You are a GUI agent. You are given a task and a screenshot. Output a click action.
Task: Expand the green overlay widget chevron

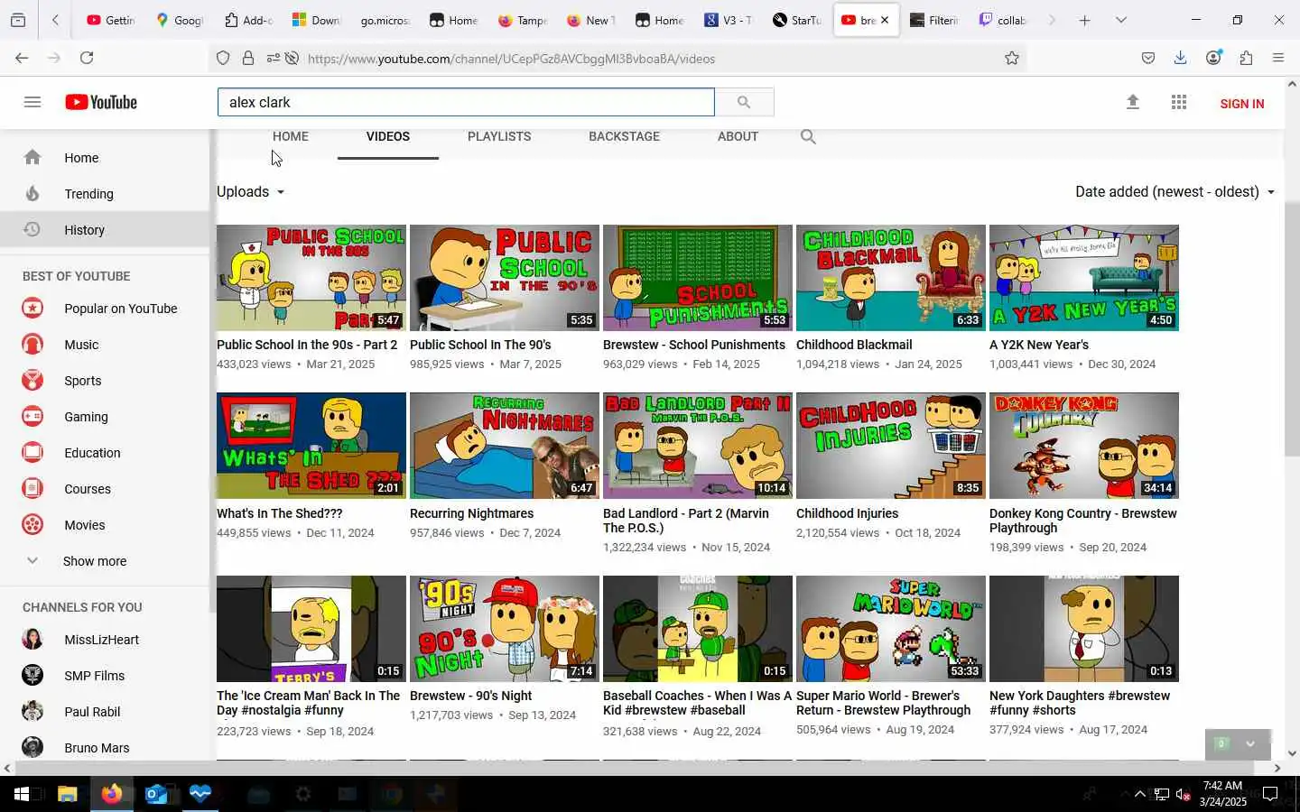tap(1250, 743)
